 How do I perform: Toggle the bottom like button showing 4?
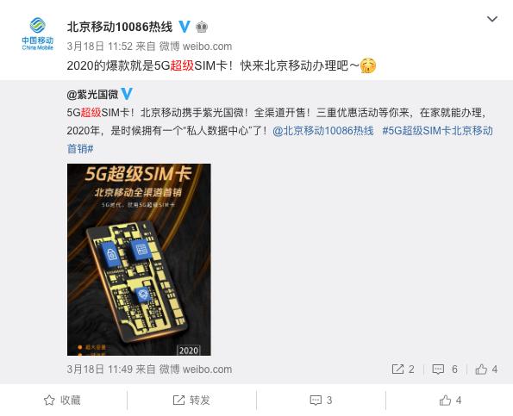pos(450,400)
